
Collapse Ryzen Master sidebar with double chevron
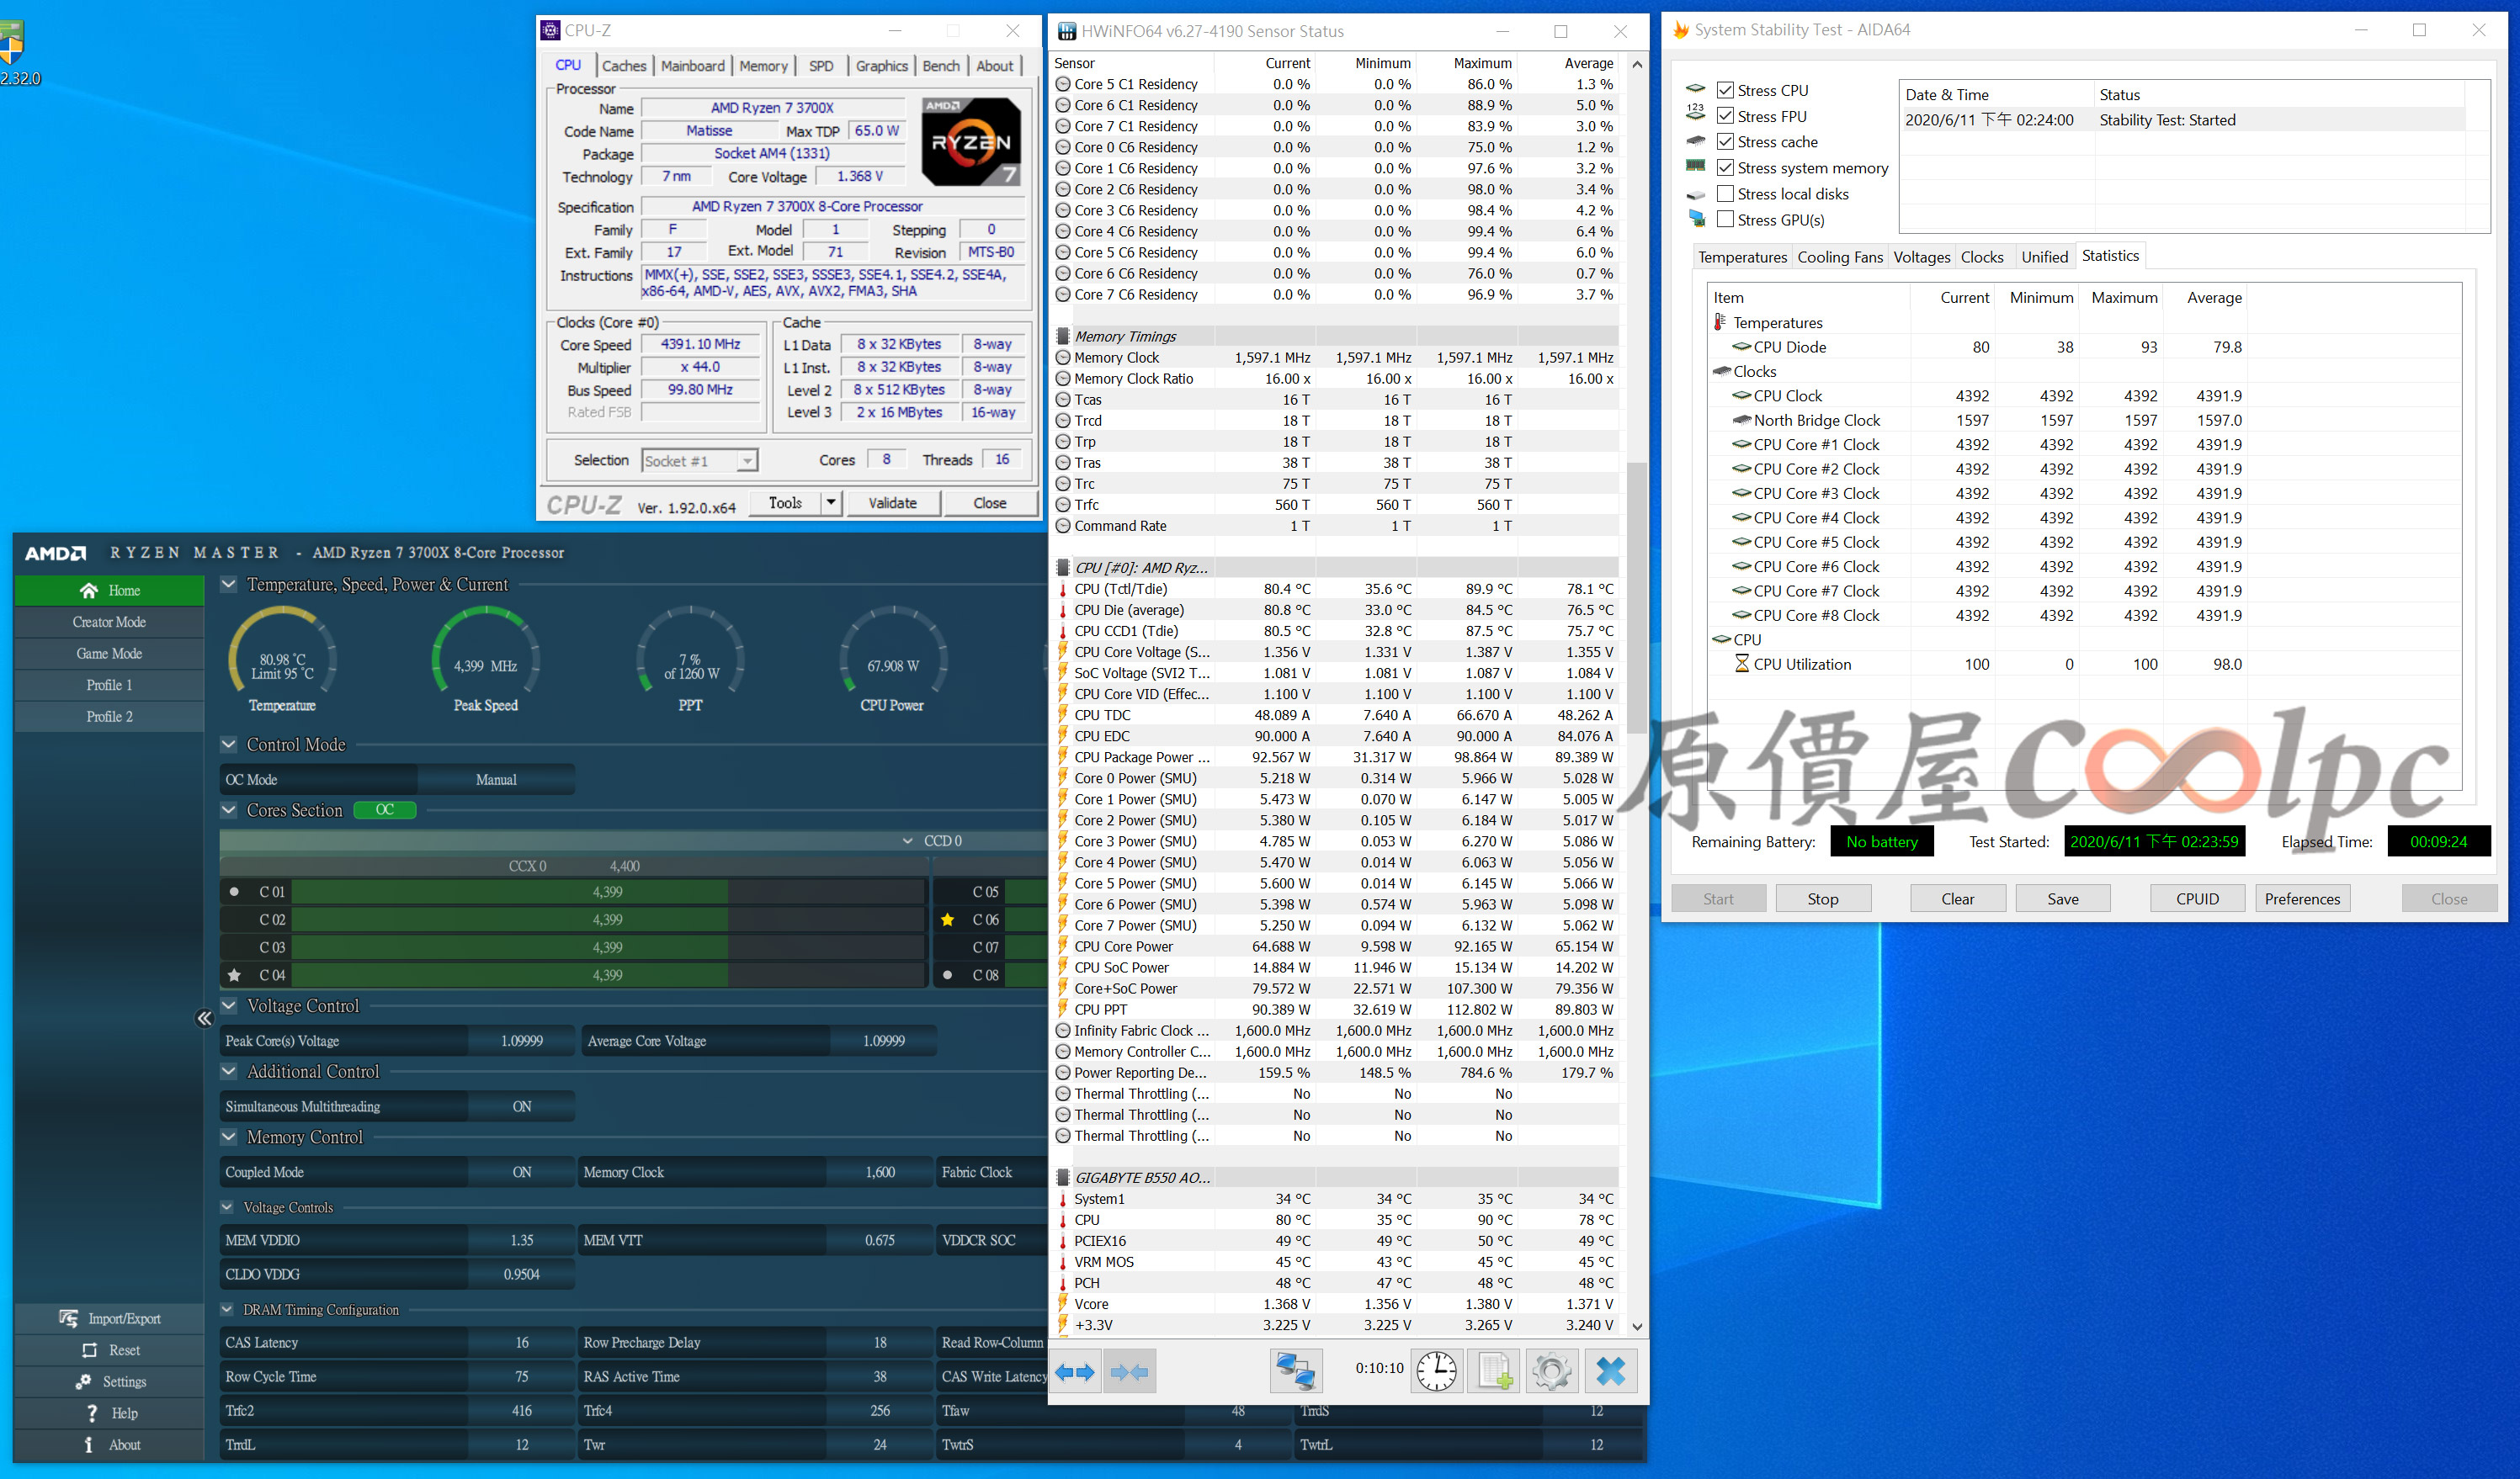[204, 1018]
